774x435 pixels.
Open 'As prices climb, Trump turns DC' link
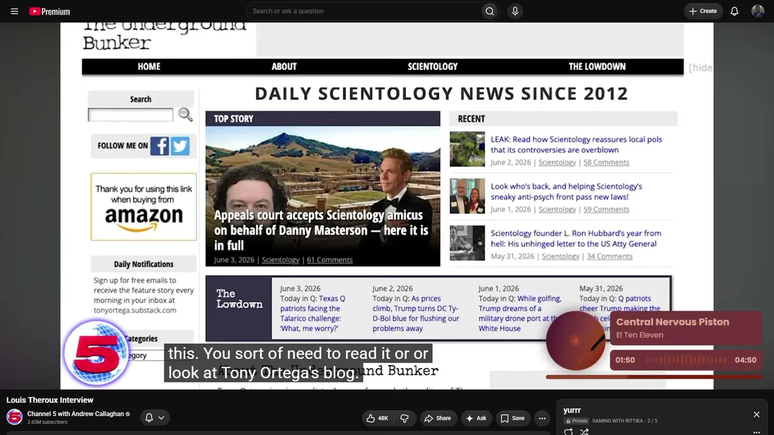[416, 314]
